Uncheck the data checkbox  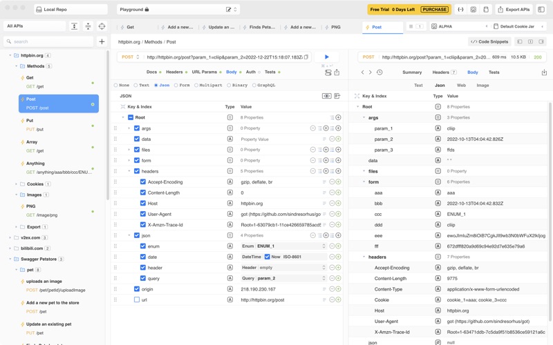coord(137,139)
